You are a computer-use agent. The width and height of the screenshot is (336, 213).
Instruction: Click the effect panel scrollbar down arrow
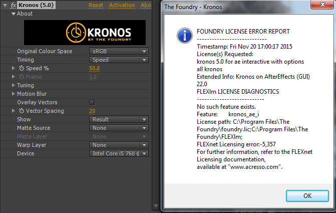coord(156,206)
